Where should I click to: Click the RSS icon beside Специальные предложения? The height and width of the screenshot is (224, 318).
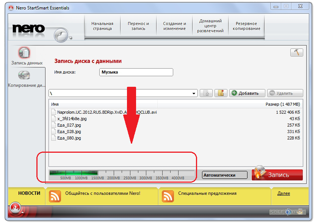[x=168, y=196]
